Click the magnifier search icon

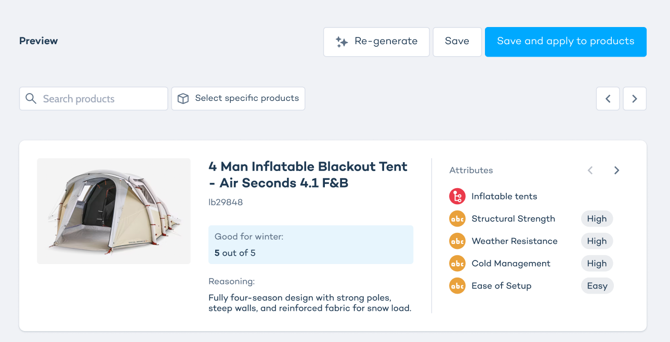(31, 99)
